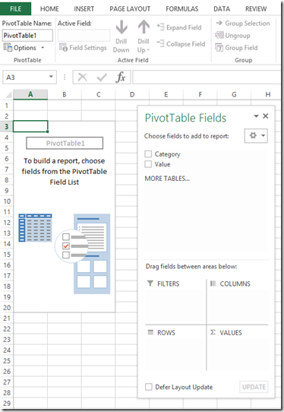Click the MORE TABLES... link
This screenshot has height=412, width=284.
[167, 179]
